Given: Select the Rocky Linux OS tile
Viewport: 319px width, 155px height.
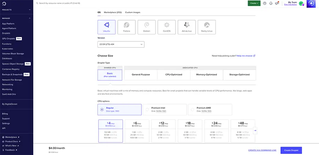Looking at the screenshot, I should [x=207, y=27].
